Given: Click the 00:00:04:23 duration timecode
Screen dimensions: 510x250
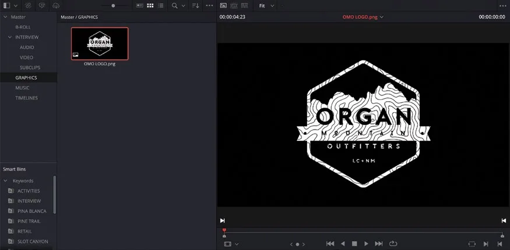Looking at the screenshot, I should tap(232, 17).
